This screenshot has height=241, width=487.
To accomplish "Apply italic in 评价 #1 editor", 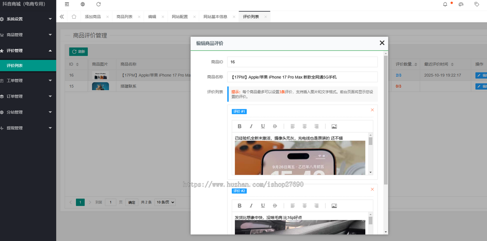I will pos(251,126).
